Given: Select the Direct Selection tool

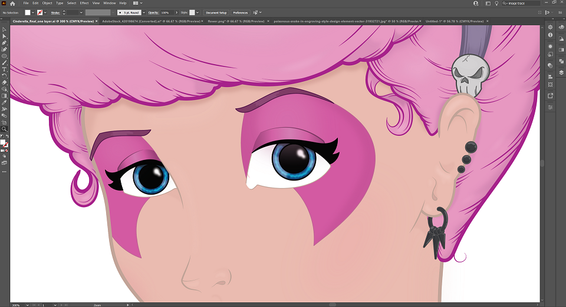Looking at the screenshot, I should point(4,36).
